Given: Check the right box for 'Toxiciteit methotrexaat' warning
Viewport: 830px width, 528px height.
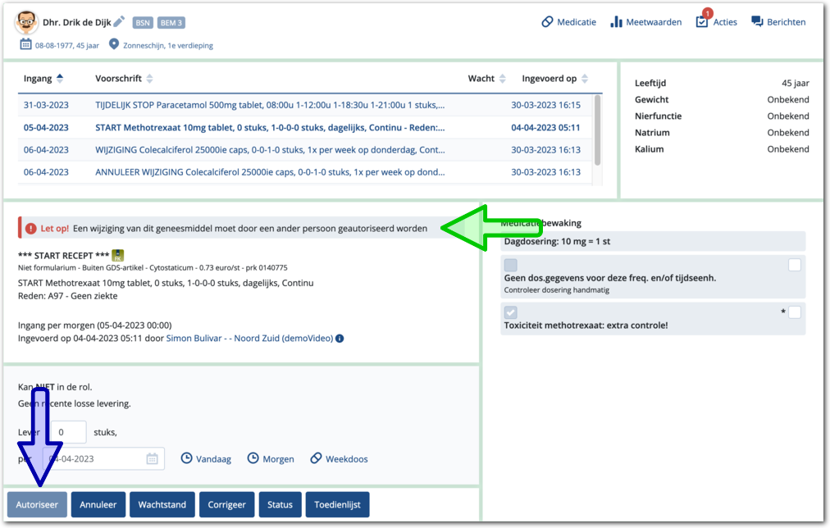Looking at the screenshot, I should (x=794, y=312).
